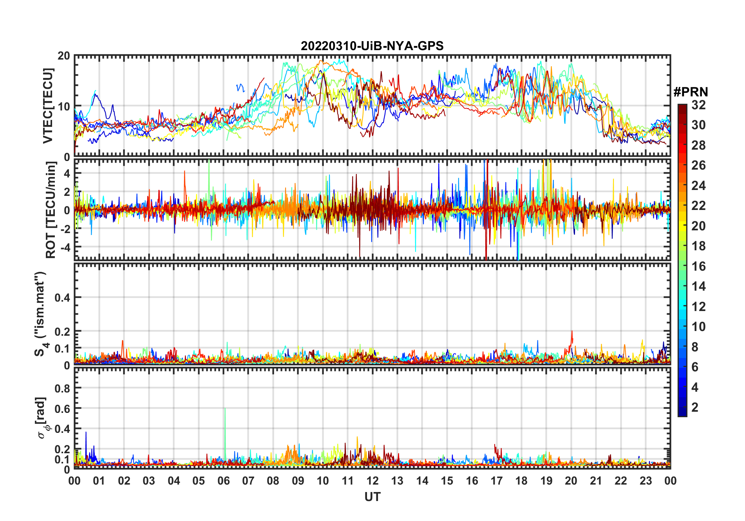Screen dimensions: 745x521
Task: Click the plot title 20220310-UiB-NYA-GPS
Action: click(372, 46)
